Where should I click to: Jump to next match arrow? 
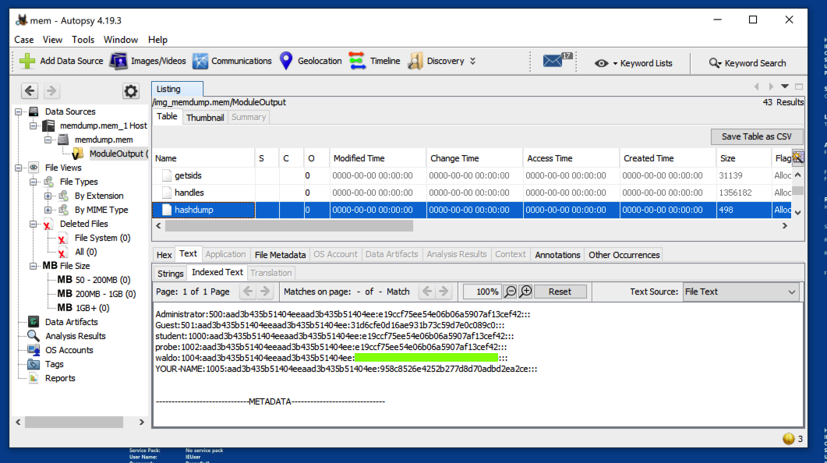point(444,292)
